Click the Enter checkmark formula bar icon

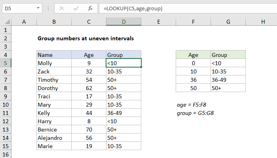[x=76, y=8]
